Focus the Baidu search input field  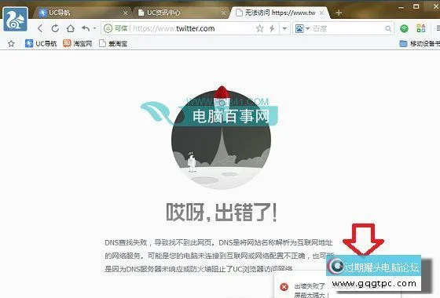click(347, 28)
